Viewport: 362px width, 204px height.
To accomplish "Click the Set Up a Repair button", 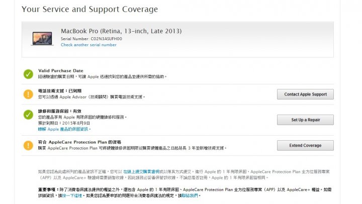I will click(305, 120).
